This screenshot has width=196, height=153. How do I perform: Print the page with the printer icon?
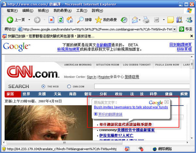pos(146,20)
